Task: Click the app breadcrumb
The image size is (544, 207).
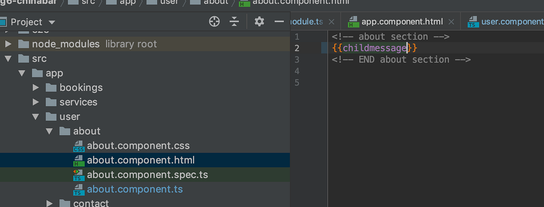Action: (x=128, y=2)
